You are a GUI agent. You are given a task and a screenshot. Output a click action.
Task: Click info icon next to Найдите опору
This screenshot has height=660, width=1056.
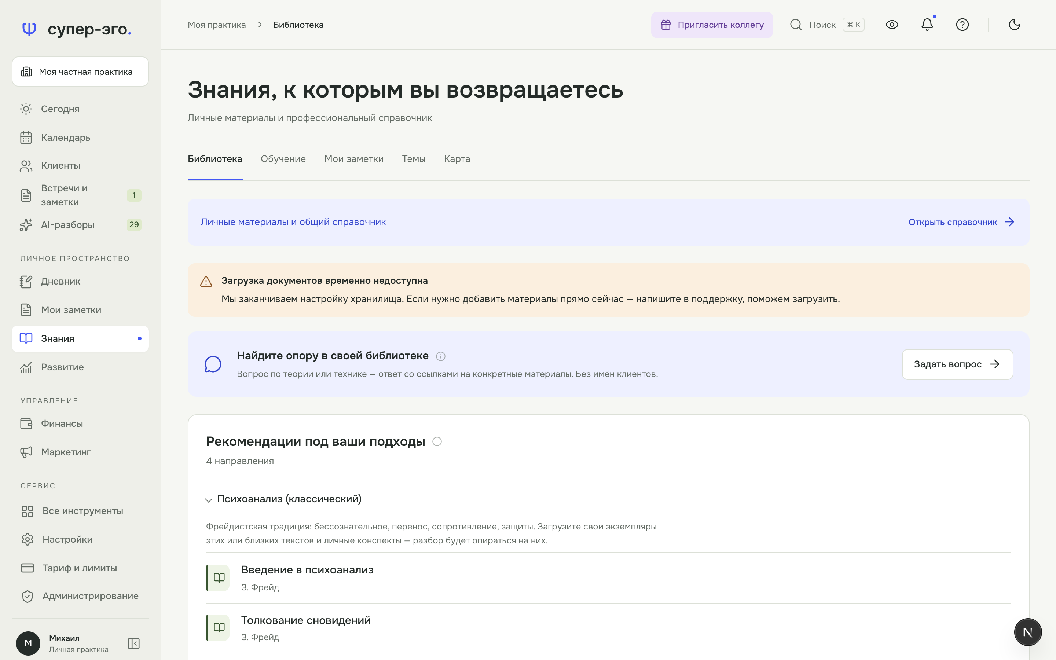pos(441,357)
